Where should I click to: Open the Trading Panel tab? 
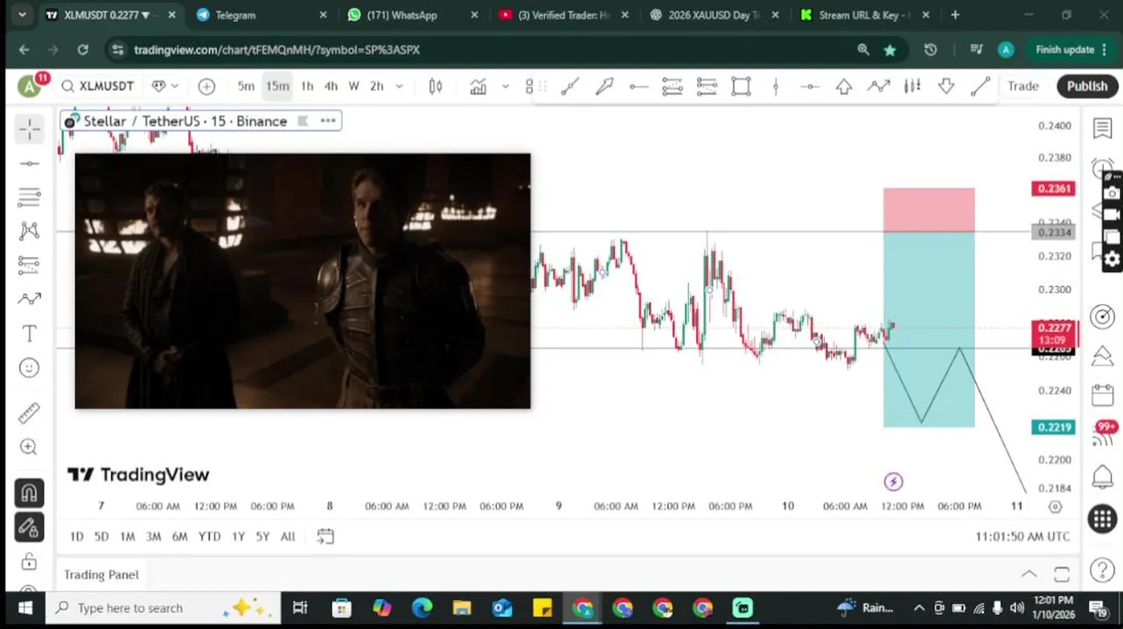point(101,574)
